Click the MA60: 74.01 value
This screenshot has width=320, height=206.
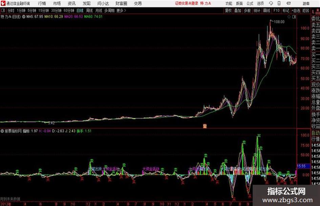tap(93, 17)
